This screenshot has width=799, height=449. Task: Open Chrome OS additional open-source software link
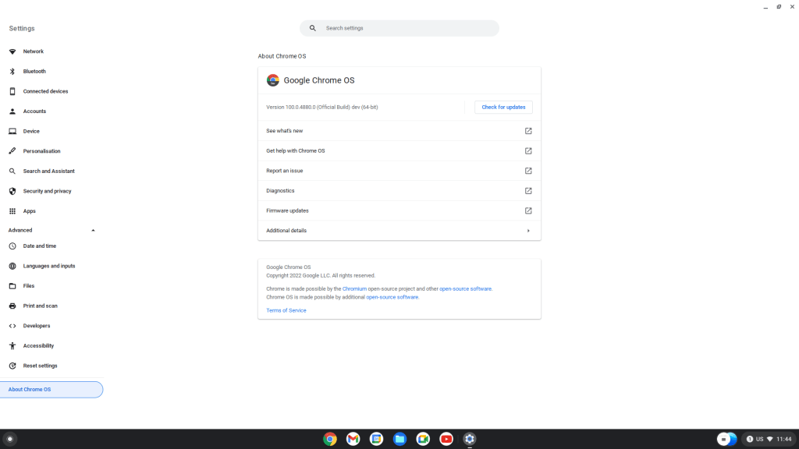(x=392, y=297)
